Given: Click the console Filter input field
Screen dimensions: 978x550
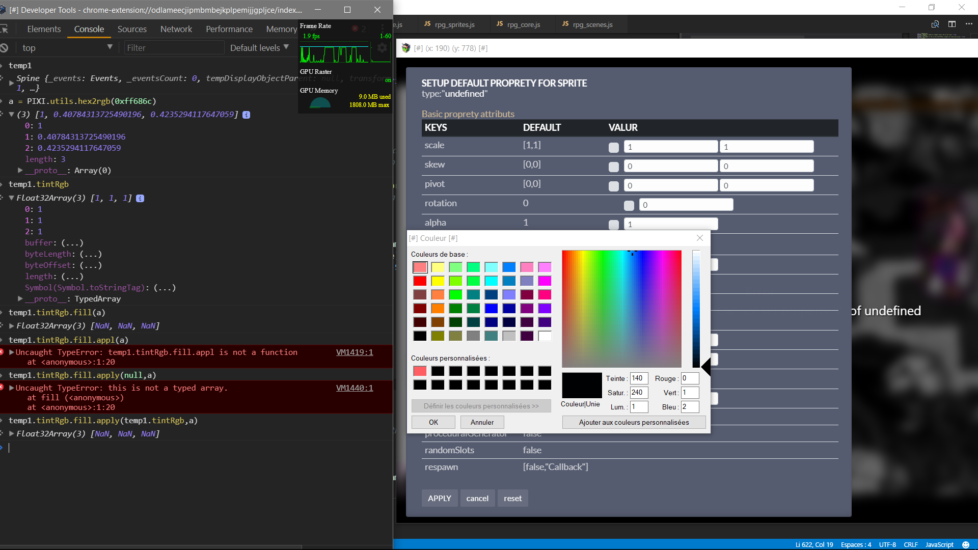Looking at the screenshot, I should (173, 47).
